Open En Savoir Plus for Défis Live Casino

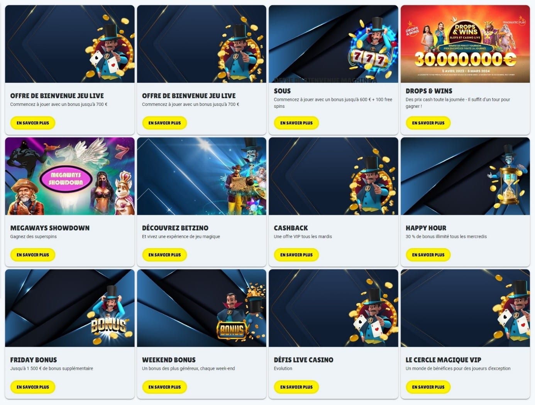296,387
